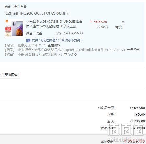Click 查看价格 for Air2 SE earphones gift

click(70, 55)
